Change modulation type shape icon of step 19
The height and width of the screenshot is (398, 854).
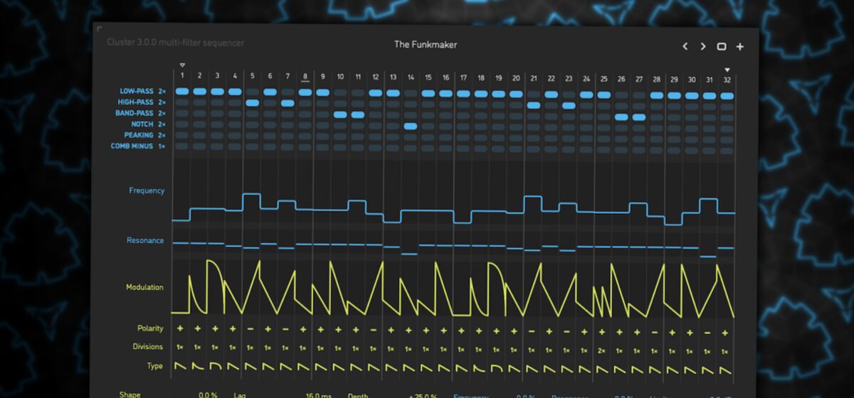tap(496, 368)
